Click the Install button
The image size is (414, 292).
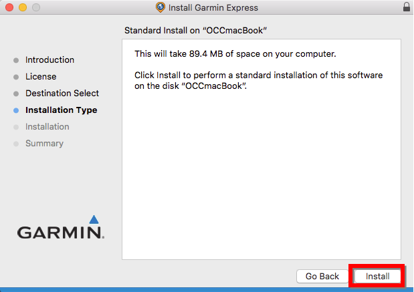point(377,276)
